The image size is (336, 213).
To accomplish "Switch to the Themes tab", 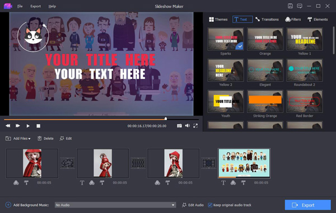I will [x=218, y=20].
